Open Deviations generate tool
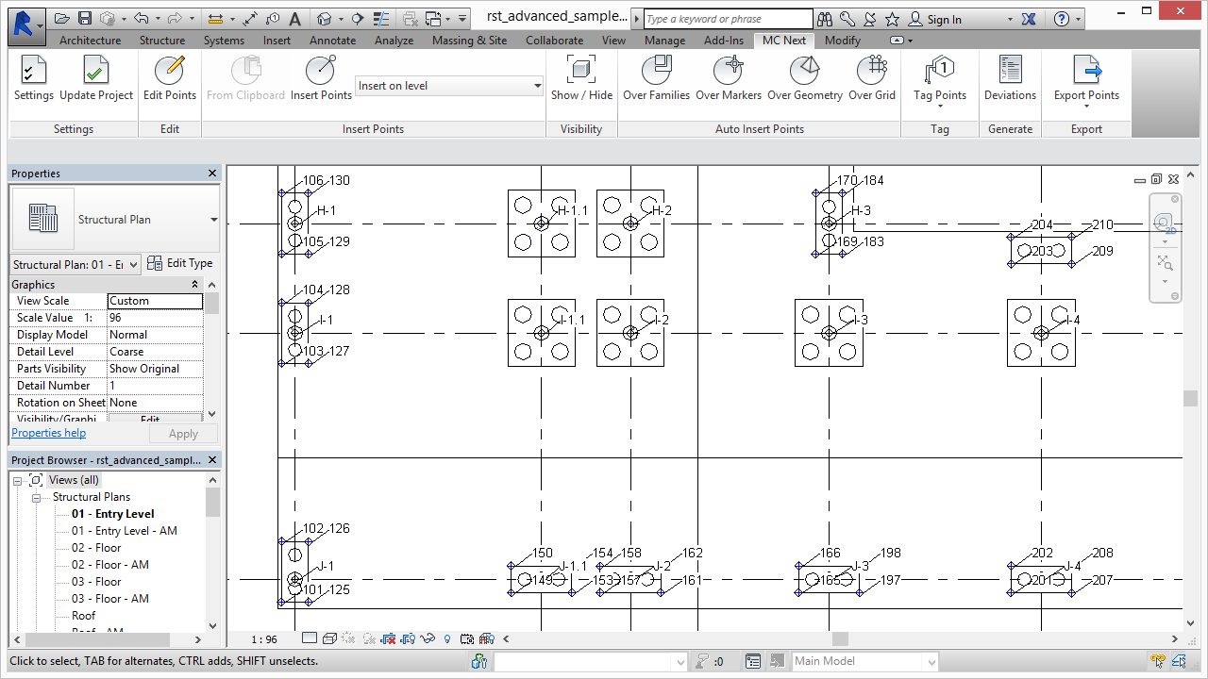This screenshot has height=679, width=1208. [1010, 78]
